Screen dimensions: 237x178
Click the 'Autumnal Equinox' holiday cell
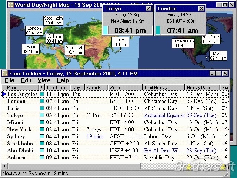pos(164,115)
